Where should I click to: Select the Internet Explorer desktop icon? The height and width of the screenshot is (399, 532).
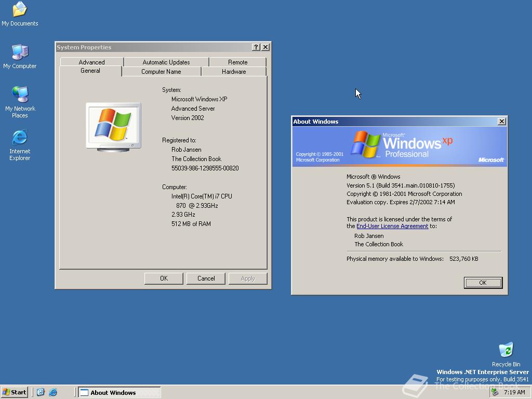click(20, 145)
